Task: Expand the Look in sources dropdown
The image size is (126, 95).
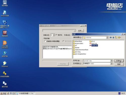Action: click(107, 37)
